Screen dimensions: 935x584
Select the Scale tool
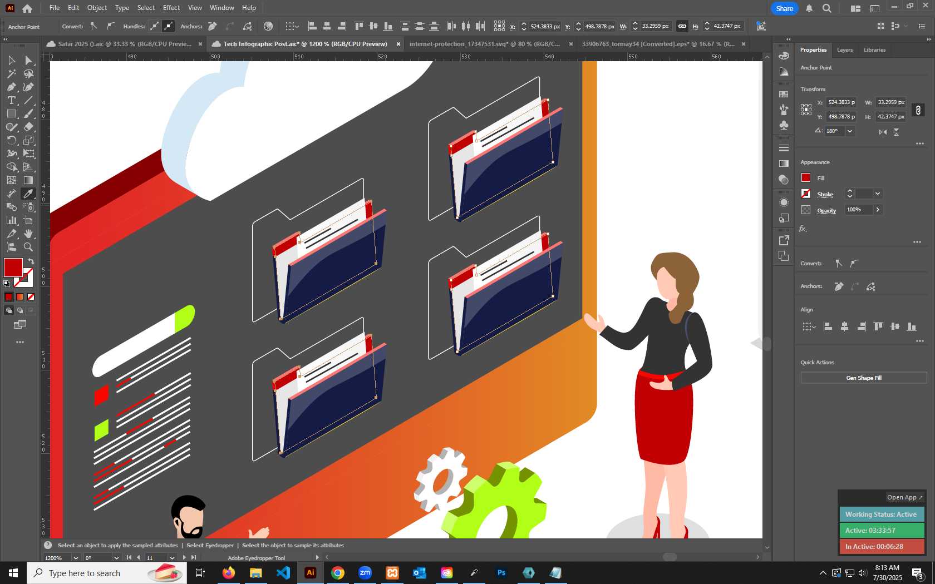(x=28, y=140)
